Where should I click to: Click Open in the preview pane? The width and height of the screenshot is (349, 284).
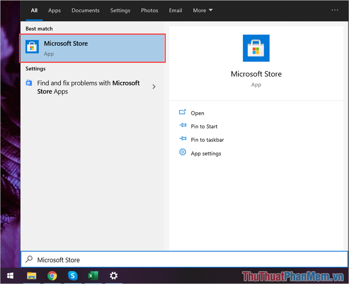click(197, 113)
